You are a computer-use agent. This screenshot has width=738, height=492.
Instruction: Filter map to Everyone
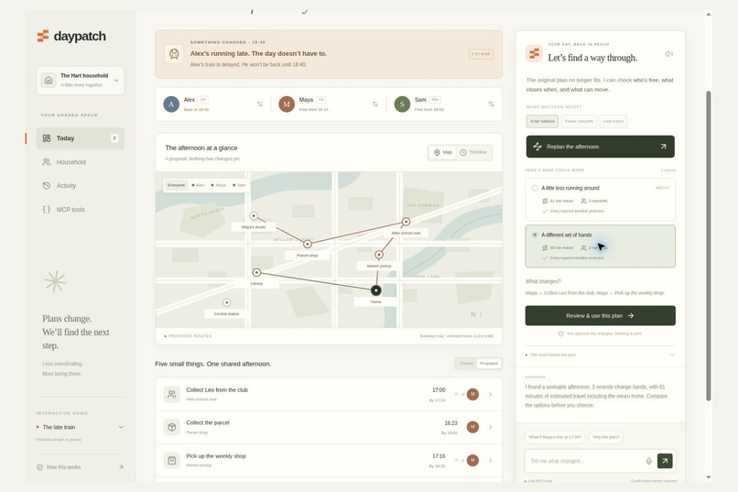[x=177, y=185]
